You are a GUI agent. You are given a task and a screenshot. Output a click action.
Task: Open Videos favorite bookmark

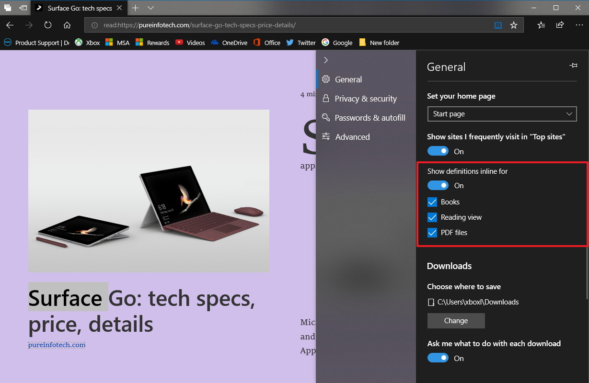[x=190, y=43]
